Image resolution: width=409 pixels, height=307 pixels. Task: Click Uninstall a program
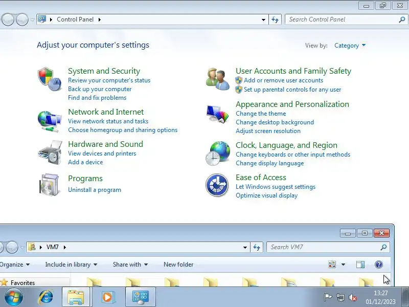coord(95,190)
